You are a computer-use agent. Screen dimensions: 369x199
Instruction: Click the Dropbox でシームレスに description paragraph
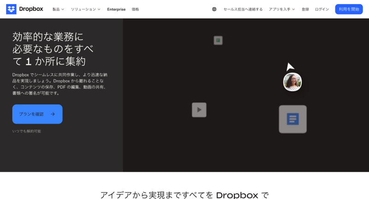pyautogui.click(x=60, y=84)
